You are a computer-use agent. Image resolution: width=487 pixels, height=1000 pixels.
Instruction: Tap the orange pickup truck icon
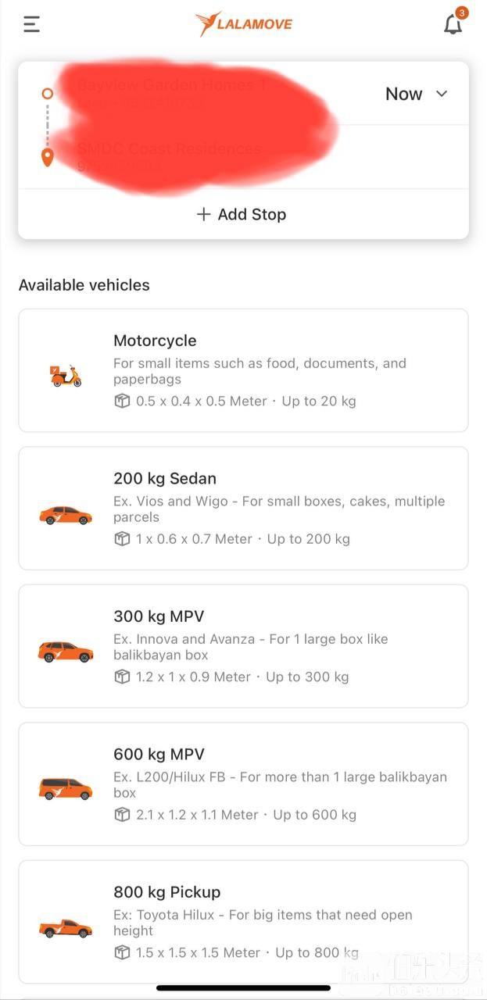[x=66, y=928]
